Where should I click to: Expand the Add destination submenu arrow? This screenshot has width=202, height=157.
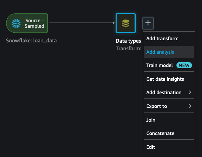coord(190,92)
